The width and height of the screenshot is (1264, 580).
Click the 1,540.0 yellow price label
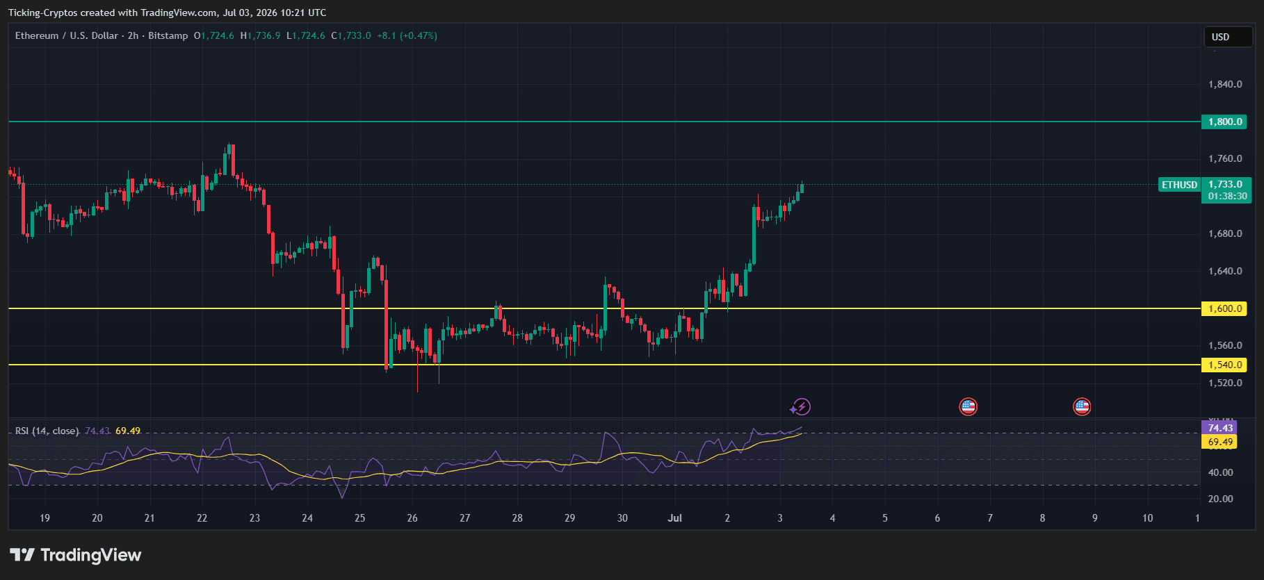tap(1224, 365)
